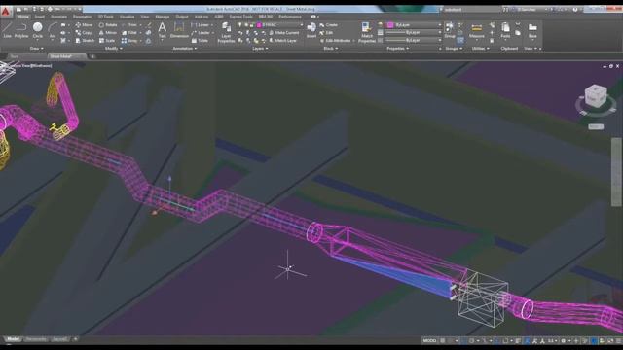Click the magenta layer color swatch

(x=259, y=25)
